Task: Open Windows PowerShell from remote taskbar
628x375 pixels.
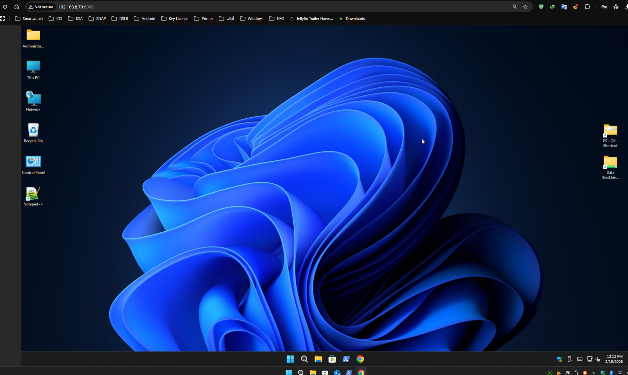Action: tap(346, 359)
